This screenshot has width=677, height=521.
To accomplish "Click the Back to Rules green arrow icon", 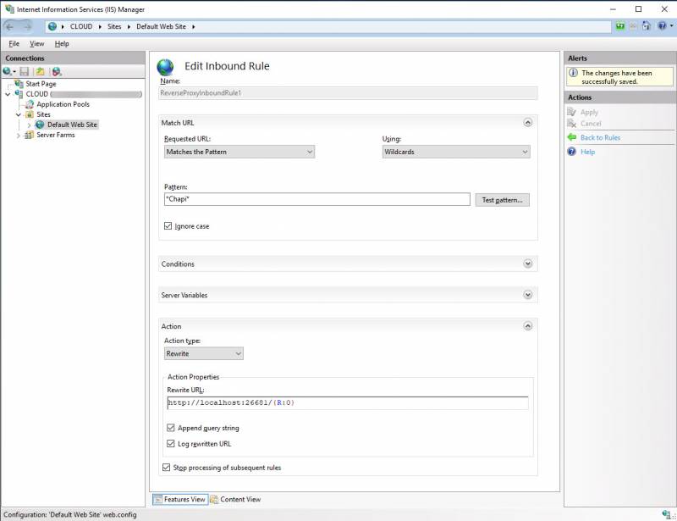I will [x=572, y=137].
